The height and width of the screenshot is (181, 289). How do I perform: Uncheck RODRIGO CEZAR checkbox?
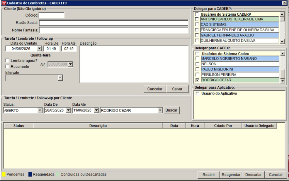(197, 80)
